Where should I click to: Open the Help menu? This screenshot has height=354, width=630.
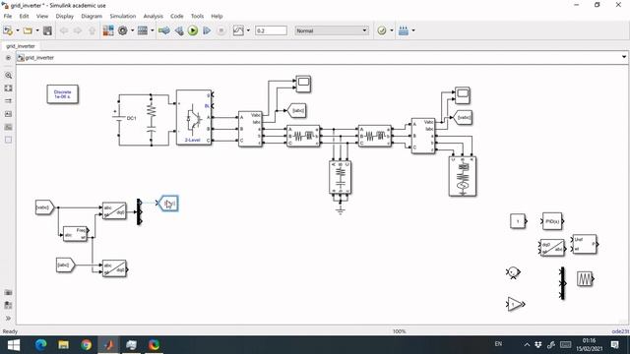click(x=217, y=16)
